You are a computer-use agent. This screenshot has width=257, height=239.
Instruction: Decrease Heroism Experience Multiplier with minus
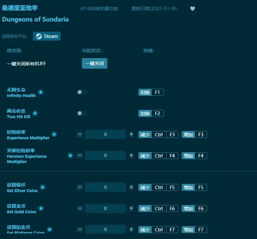(80, 155)
